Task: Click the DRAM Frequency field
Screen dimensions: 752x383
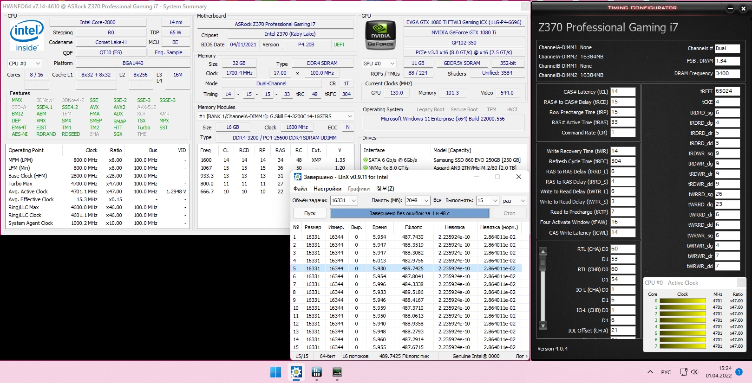Action: (727, 73)
